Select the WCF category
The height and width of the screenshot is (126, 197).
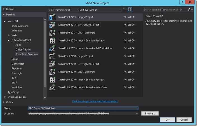(14, 83)
